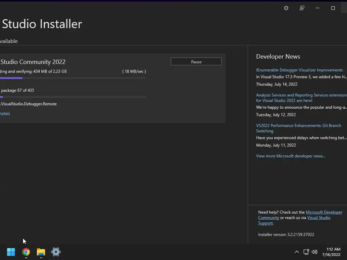Screen dimensions: 347x260
Task: Click the volume speaker icon
Action: [314, 252]
